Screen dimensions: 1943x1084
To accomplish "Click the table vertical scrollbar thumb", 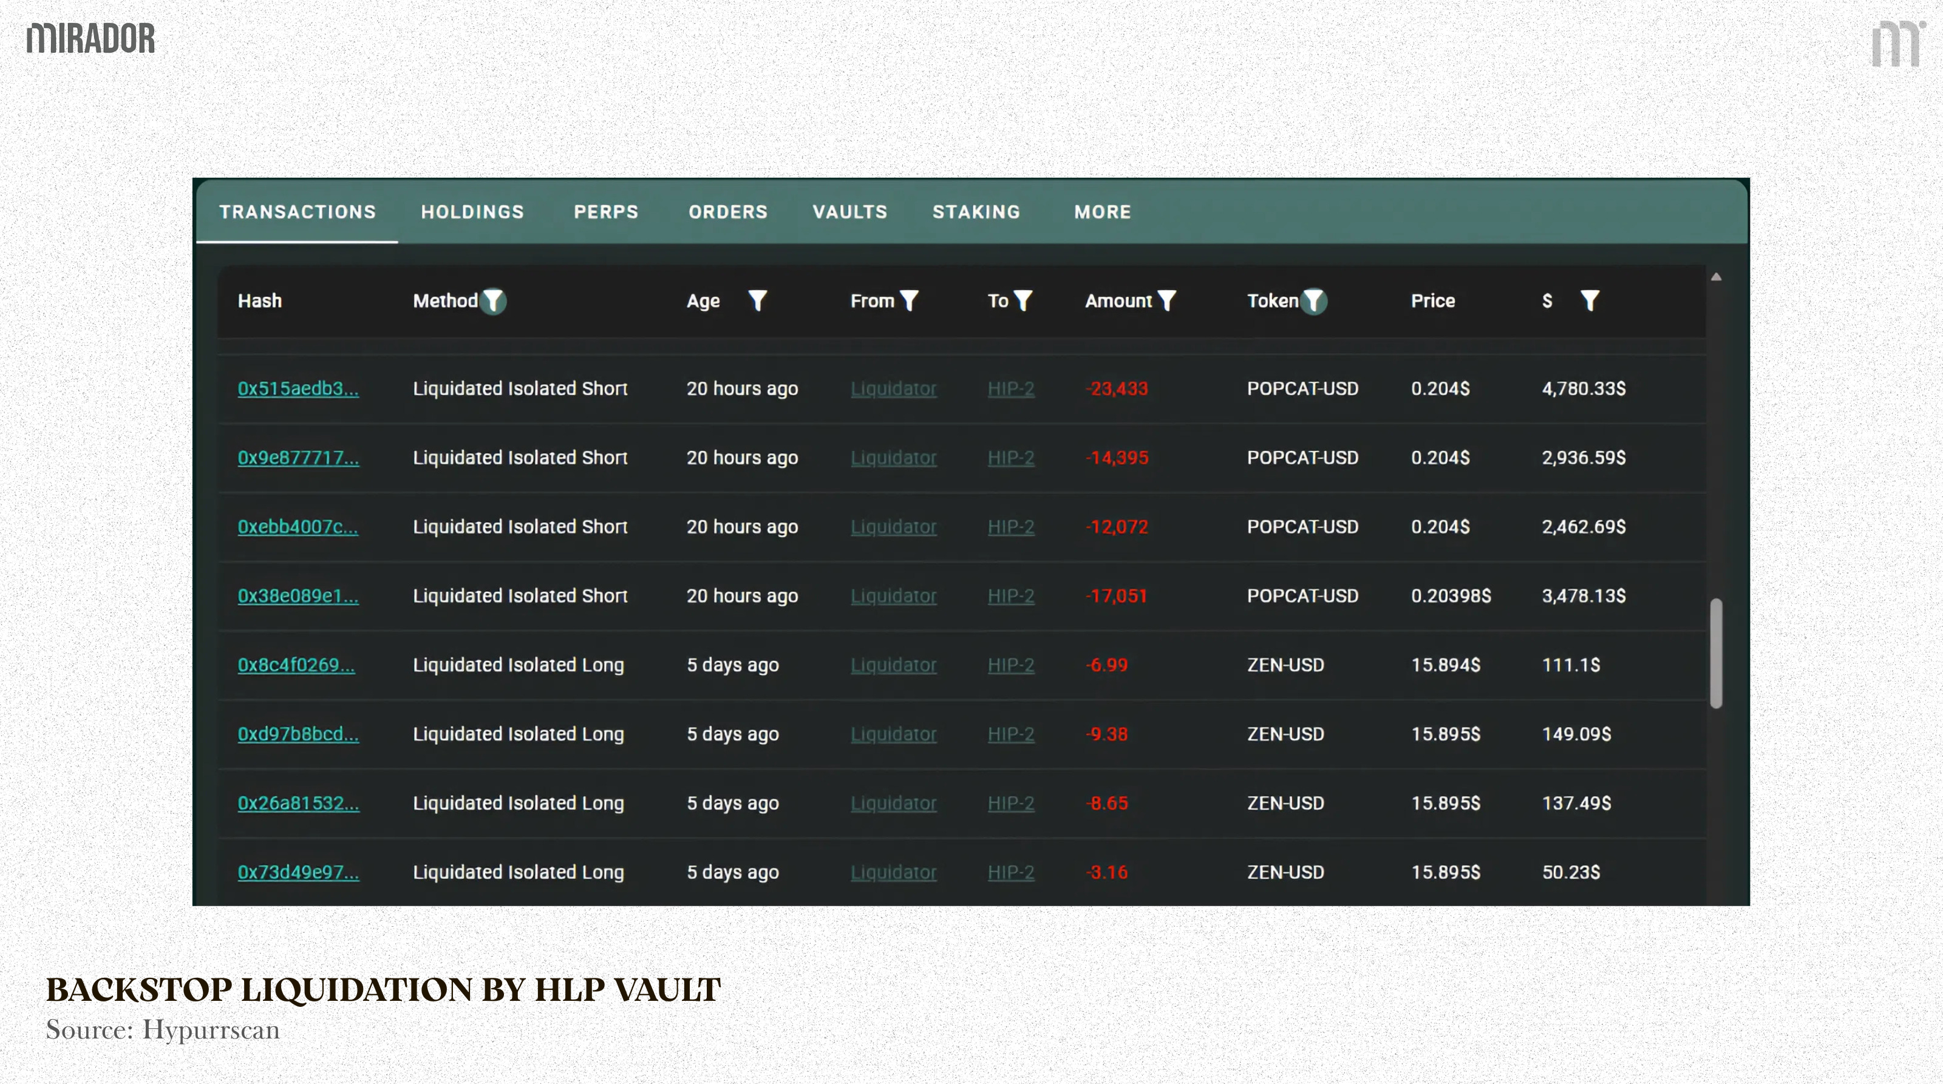I will tap(1716, 653).
